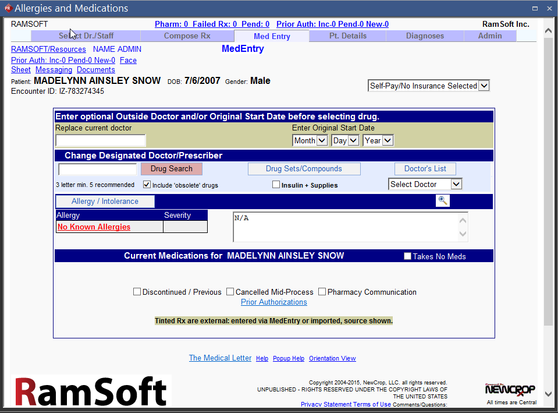Toggle Include 'obsolete' drugs checkbox
Screen dimensions: 558x413
[x=147, y=185]
